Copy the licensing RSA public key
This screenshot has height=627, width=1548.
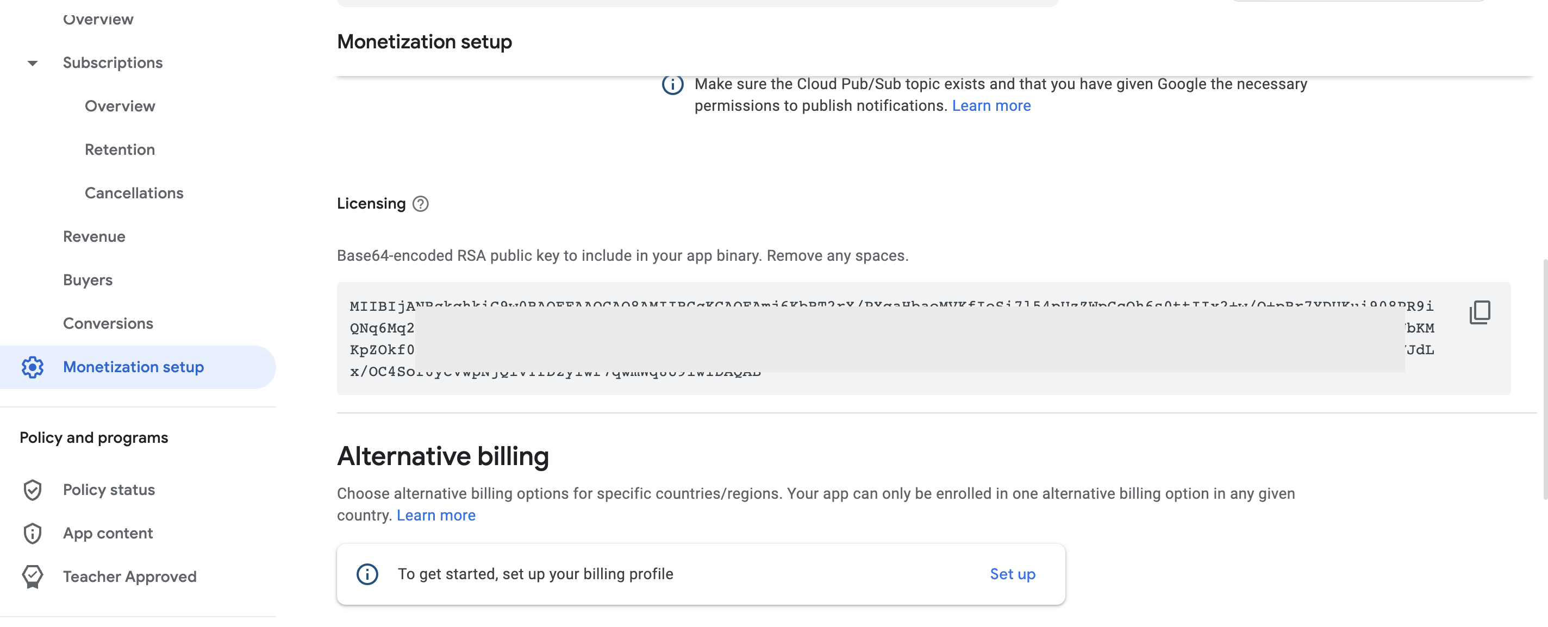pos(1480,312)
